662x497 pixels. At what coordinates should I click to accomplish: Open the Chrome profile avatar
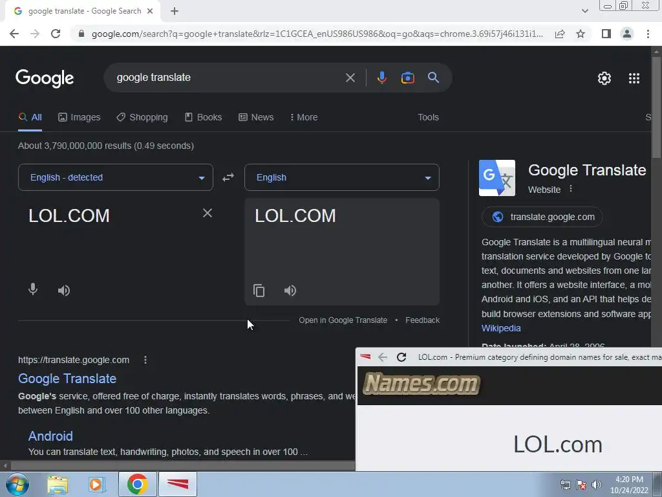coord(627,34)
